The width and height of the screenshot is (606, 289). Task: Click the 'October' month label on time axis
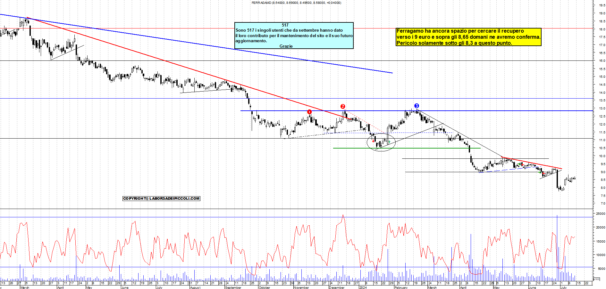pos(265,287)
